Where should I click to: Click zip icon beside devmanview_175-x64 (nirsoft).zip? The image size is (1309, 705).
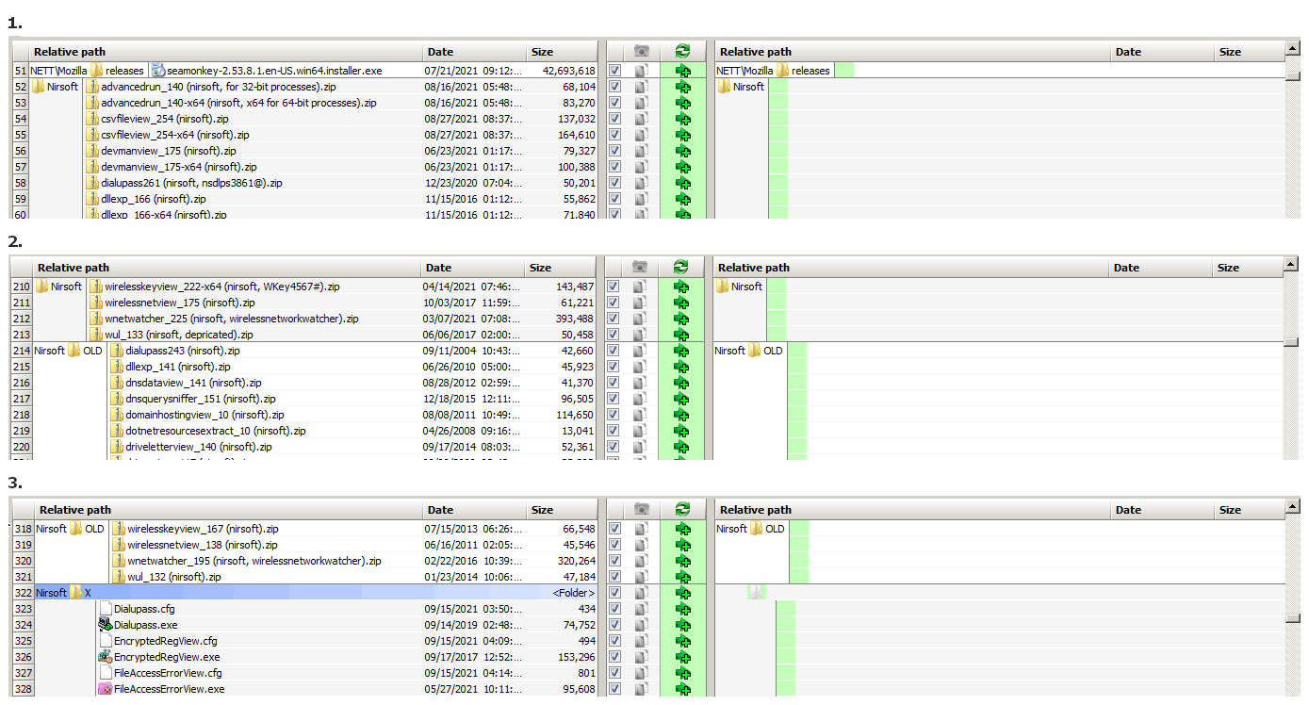92,167
